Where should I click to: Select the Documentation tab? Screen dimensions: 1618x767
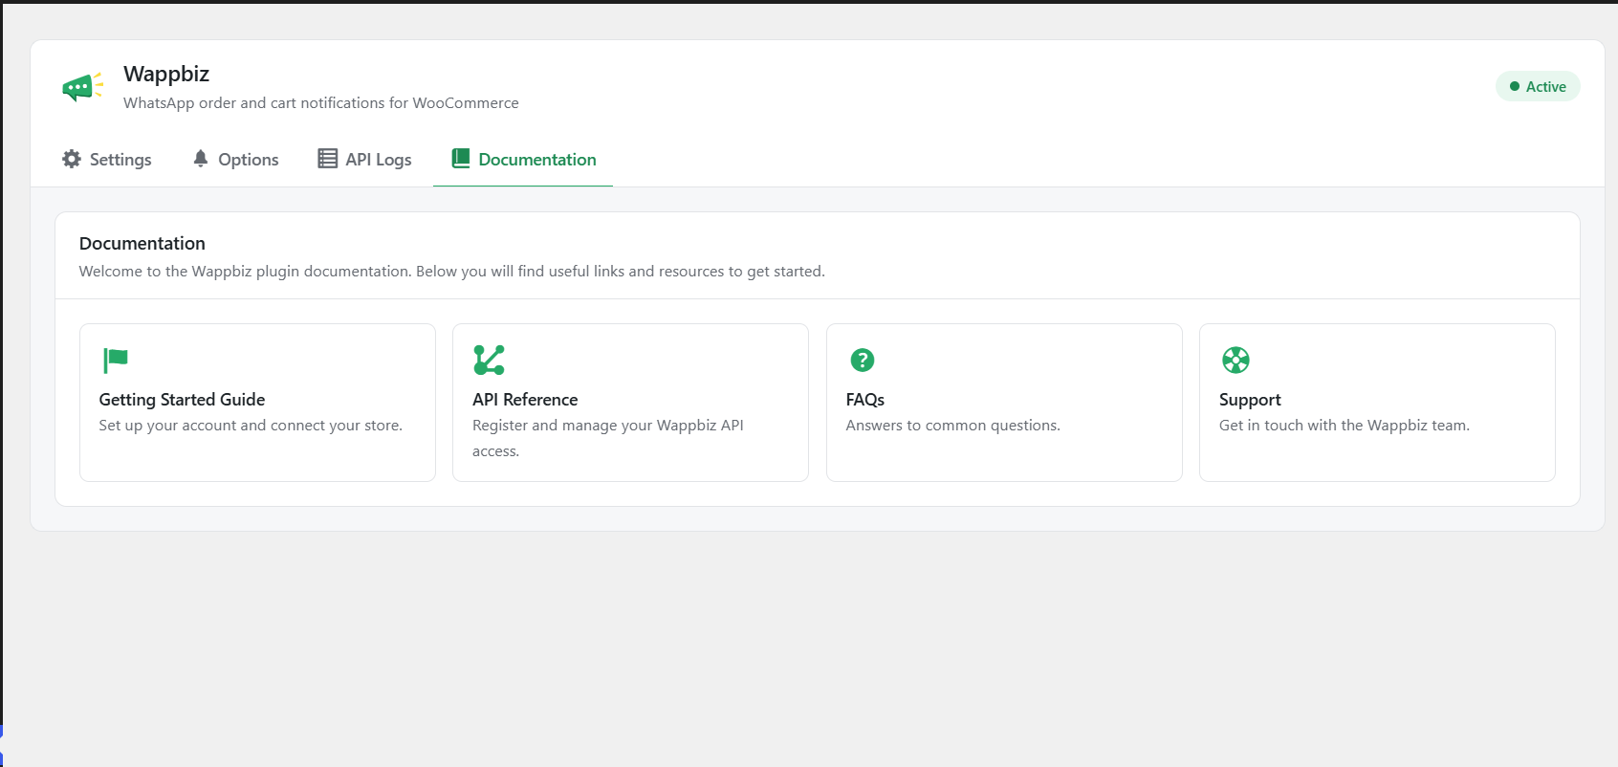pyautogui.click(x=523, y=160)
